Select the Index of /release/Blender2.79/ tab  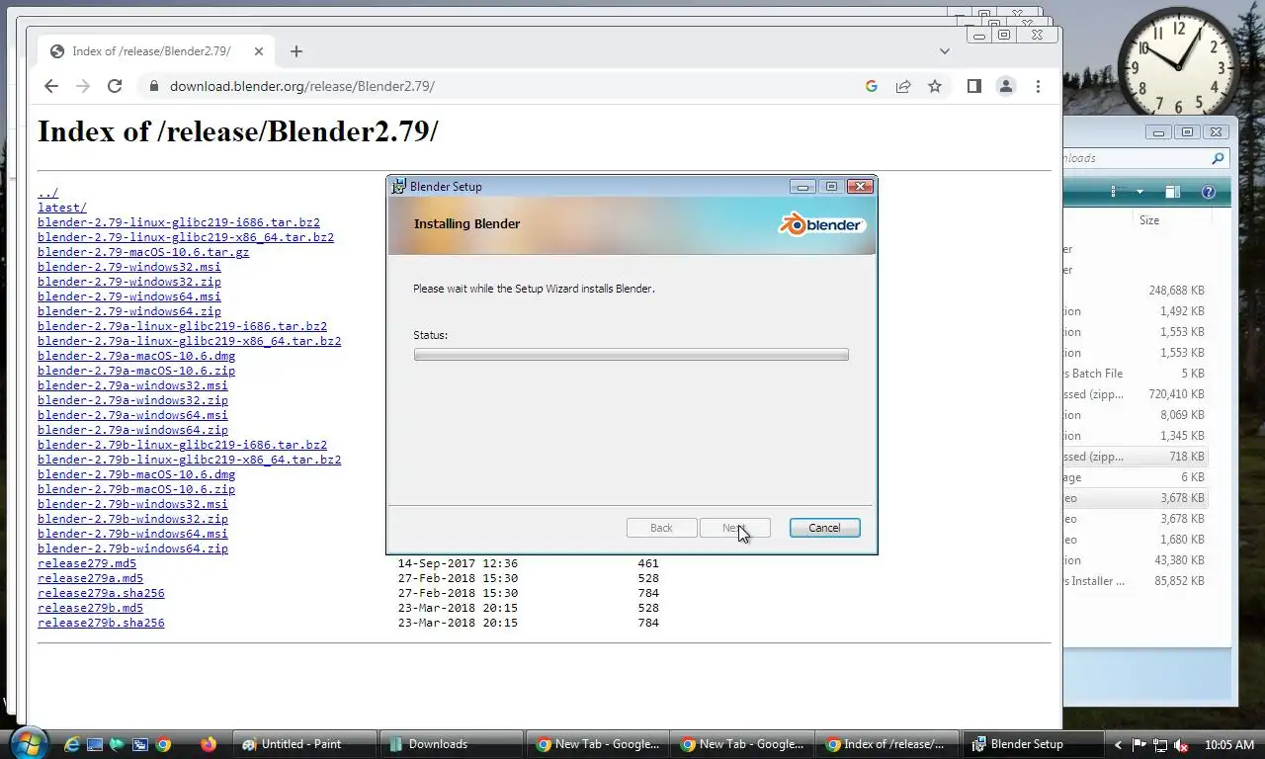155,51
